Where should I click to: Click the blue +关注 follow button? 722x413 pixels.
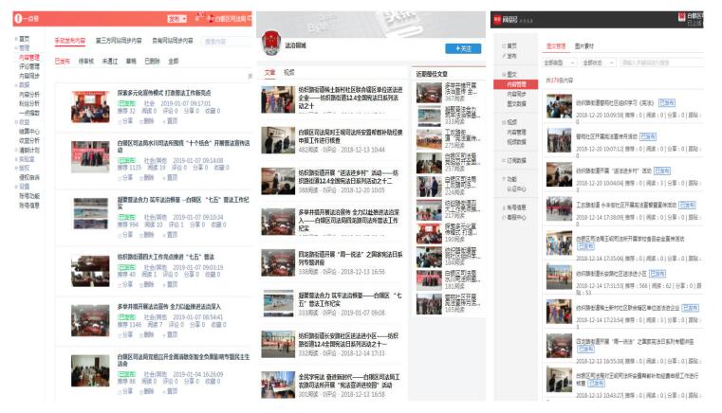pos(463,48)
